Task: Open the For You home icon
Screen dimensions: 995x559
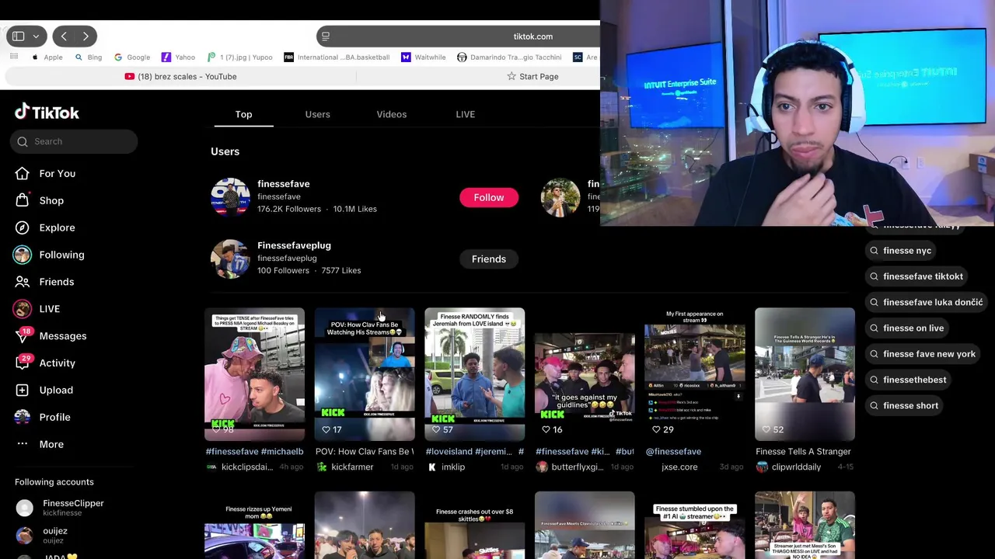Action: click(x=23, y=173)
